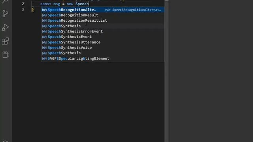Viewport: 253px width, 142px height.
Task: Click the 'new' keyword on line 2
Action: (x=70, y=4)
